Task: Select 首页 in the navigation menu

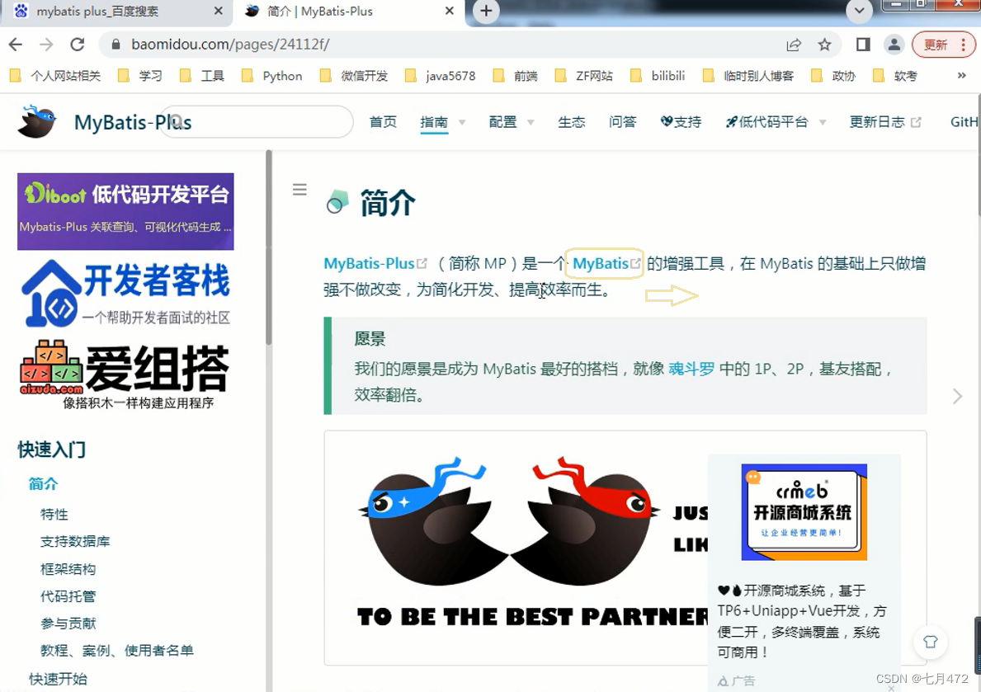Action: tap(383, 121)
